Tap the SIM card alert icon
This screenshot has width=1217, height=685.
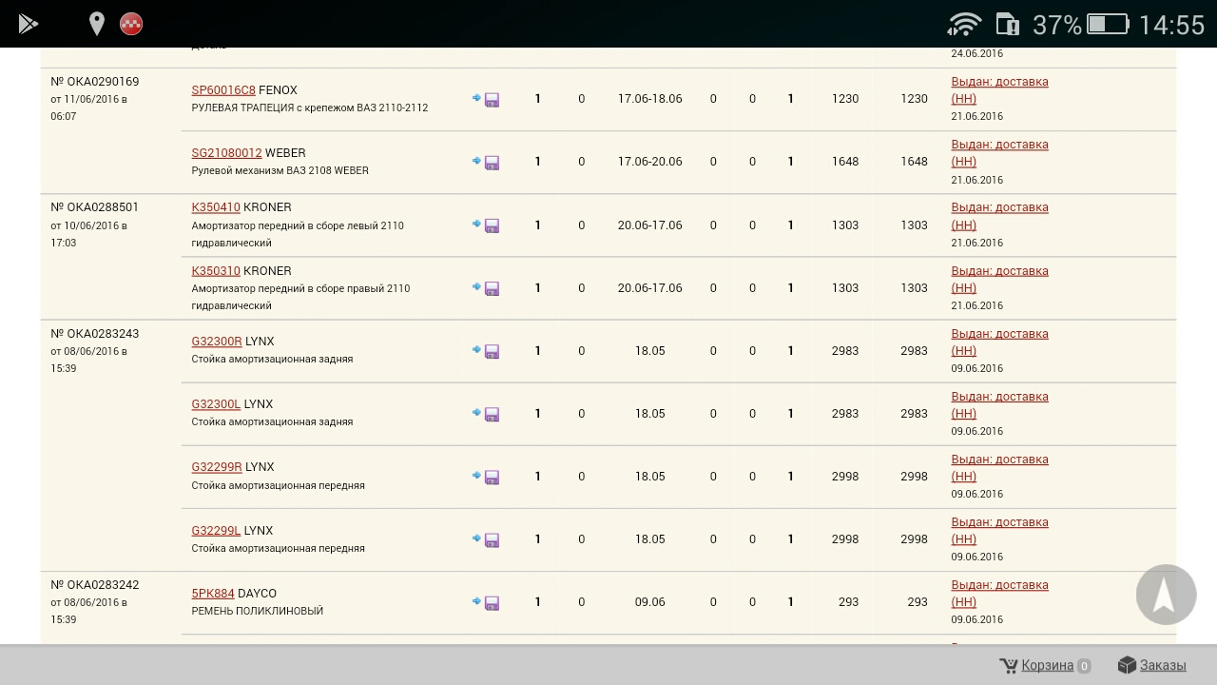tap(1007, 24)
